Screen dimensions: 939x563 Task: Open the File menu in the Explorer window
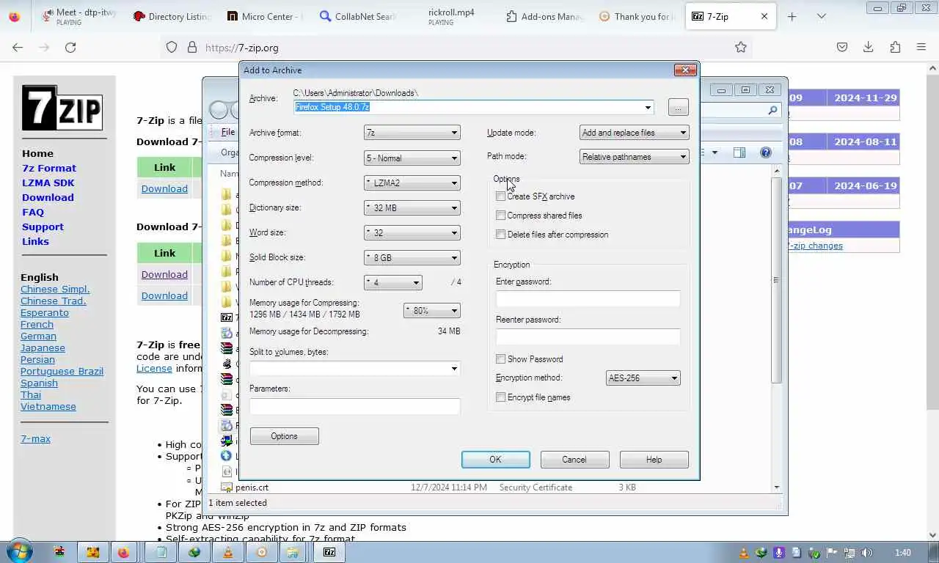[x=228, y=132]
